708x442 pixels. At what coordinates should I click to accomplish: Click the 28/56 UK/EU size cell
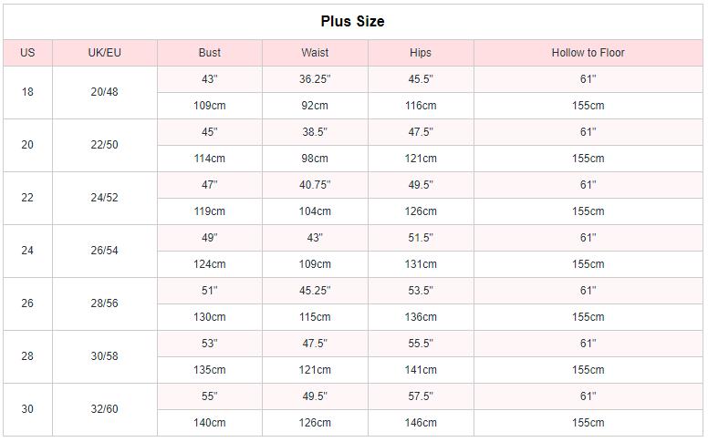pos(104,303)
